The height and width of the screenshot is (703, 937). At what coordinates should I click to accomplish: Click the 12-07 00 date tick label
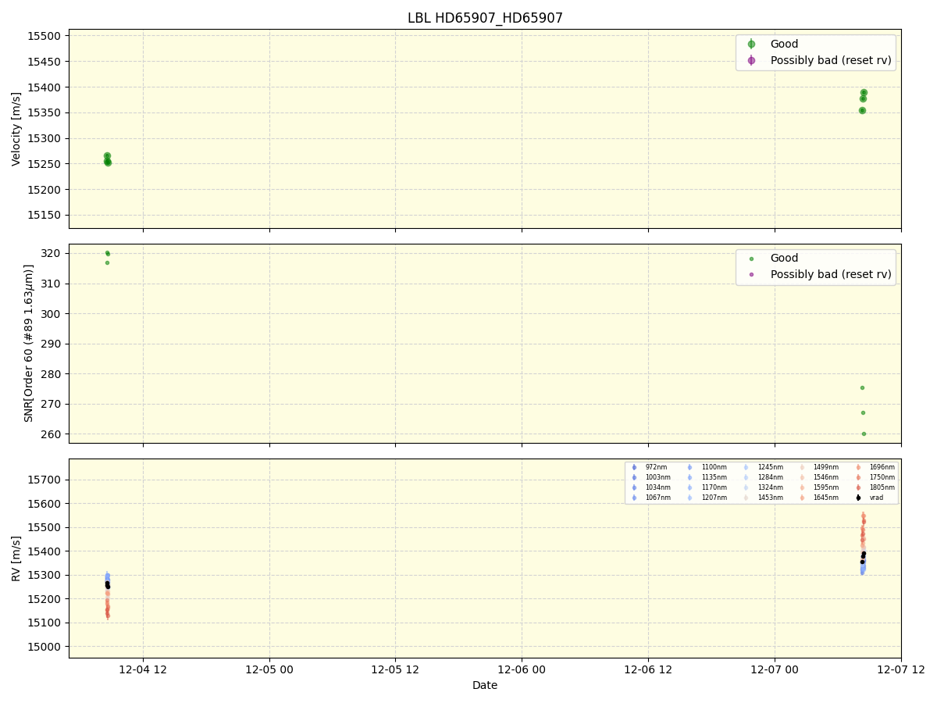click(775, 669)
